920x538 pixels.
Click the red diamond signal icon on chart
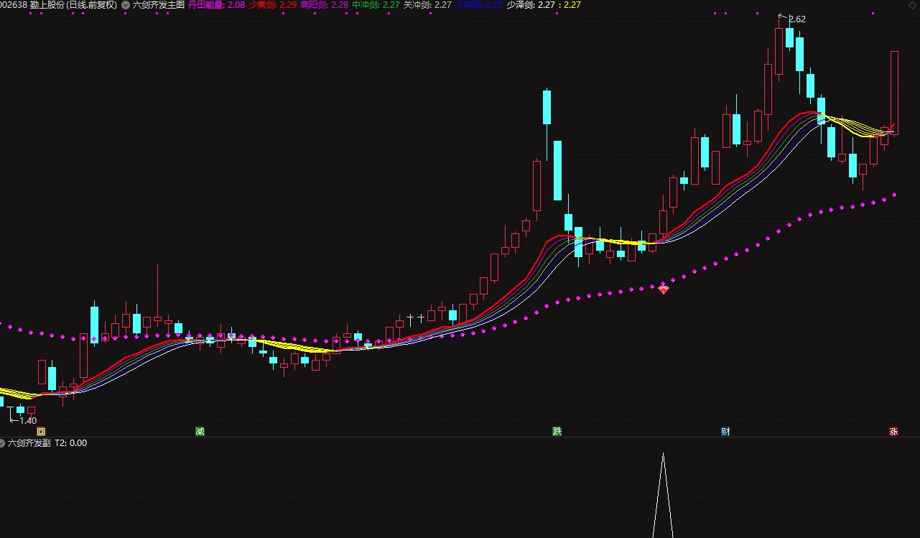pyautogui.click(x=664, y=289)
